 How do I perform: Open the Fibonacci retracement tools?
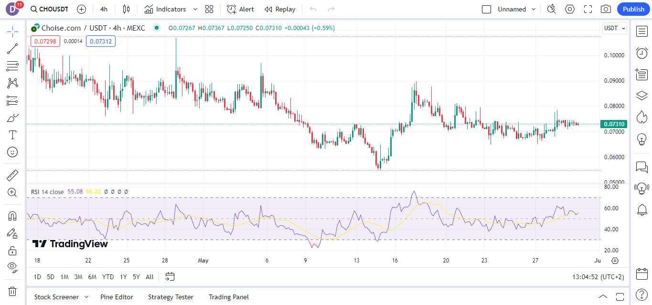[12, 66]
